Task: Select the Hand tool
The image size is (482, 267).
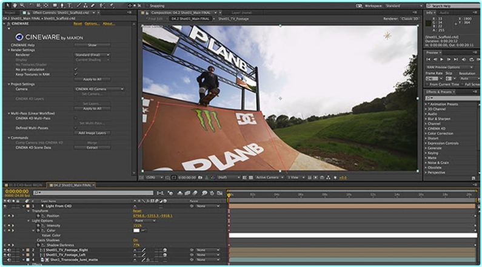Action: point(15,5)
